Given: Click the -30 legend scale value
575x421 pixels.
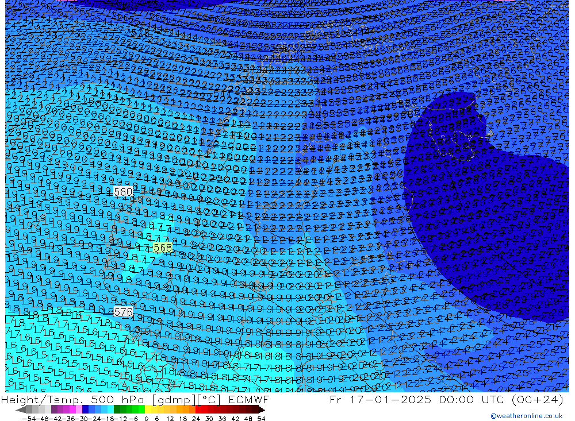Looking at the screenshot, I should [82, 419].
